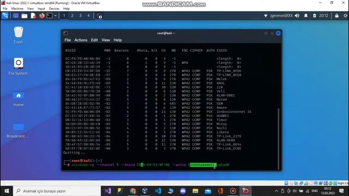
Task: Click the Quitting ... line in terminal
Action: tap(74, 152)
